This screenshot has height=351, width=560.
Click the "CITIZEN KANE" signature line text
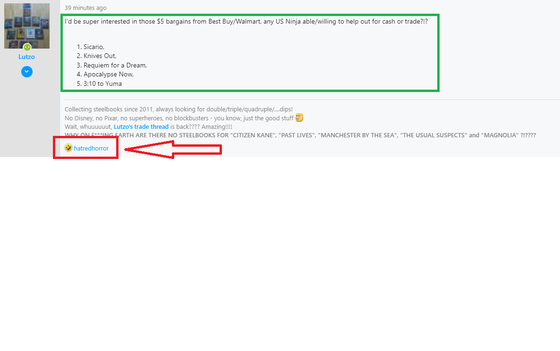tap(300, 135)
